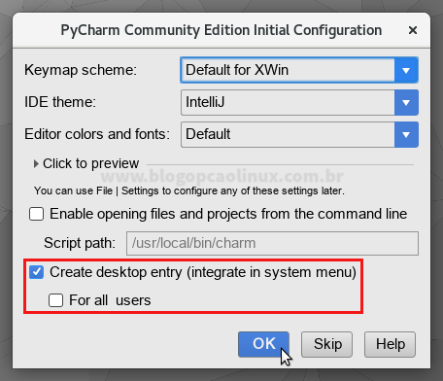Open the Keymap scheme dropdown
The image size is (443, 381).
click(x=299, y=70)
